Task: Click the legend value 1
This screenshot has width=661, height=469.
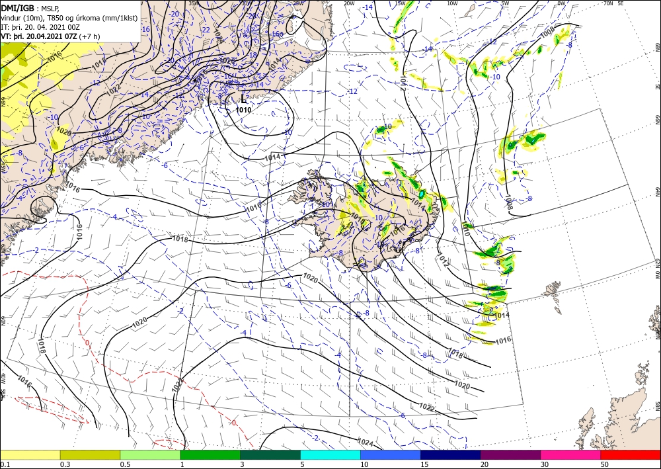Action: 182,464
